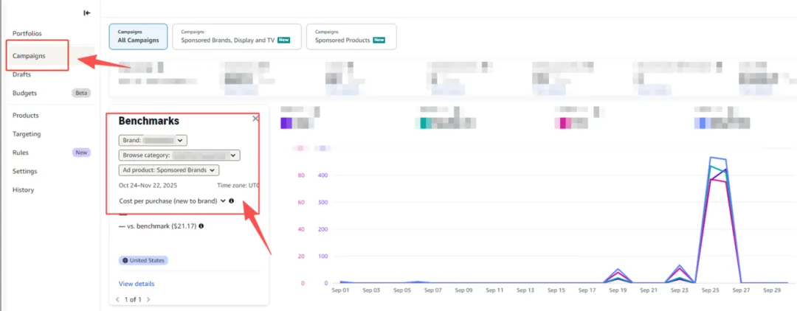The width and height of the screenshot is (797, 311).
Task: Click info icon next to vs. benchmark
Action: coord(201,226)
